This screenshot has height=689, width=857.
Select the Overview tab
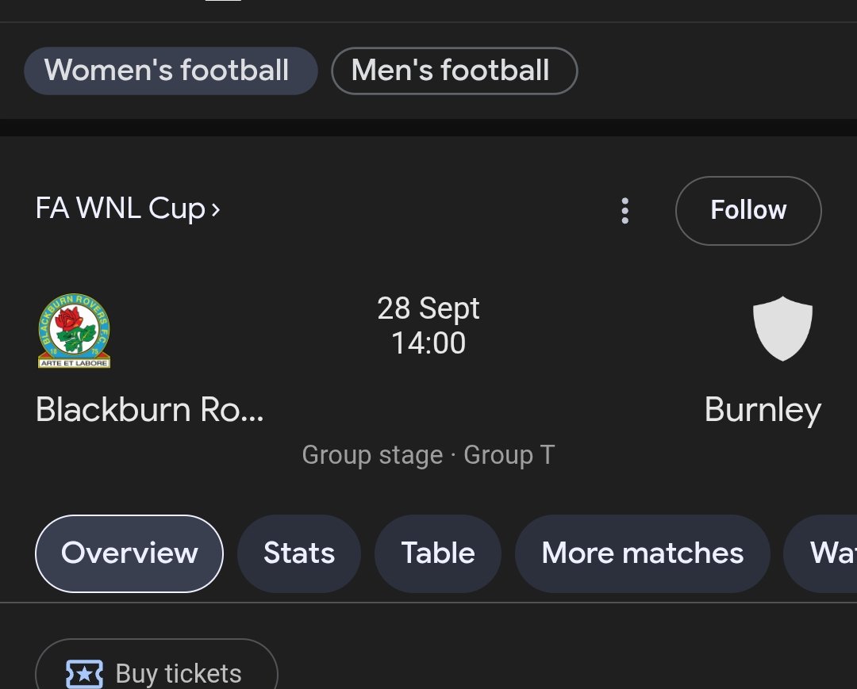coord(129,553)
